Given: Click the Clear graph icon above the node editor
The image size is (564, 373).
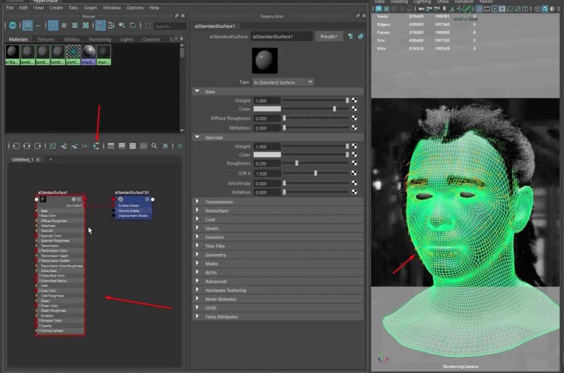Looking at the screenshot, I should click(x=52, y=146).
